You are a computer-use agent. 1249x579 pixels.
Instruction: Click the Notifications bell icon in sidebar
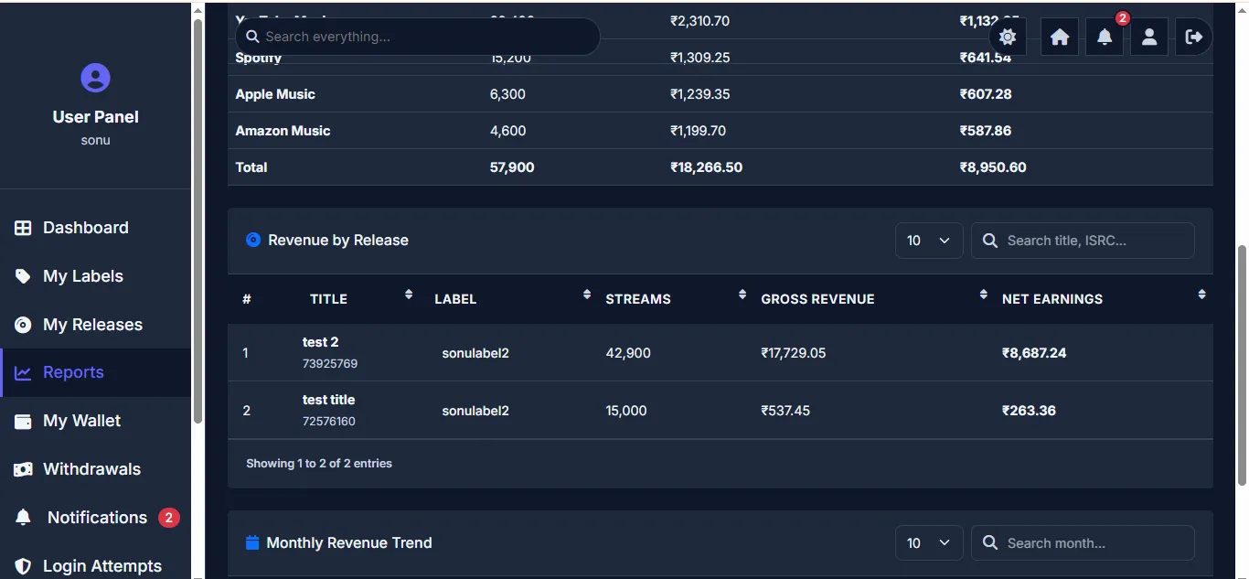coord(23,518)
